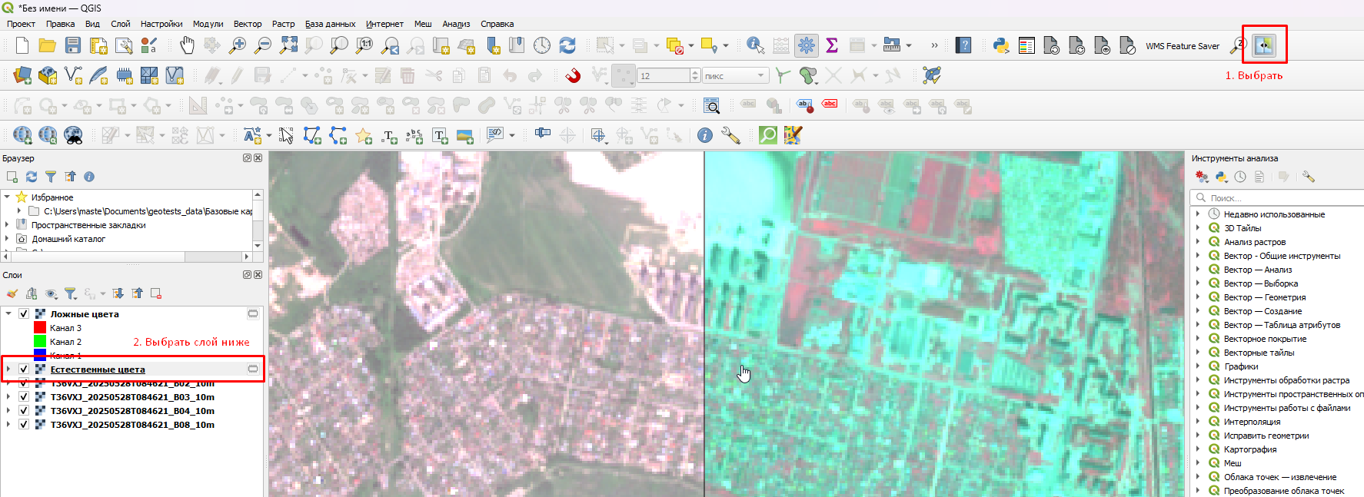This screenshot has height=497, width=1364.
Task: Show statistical summary sigma icon
Action: click(x=832, y=45)
